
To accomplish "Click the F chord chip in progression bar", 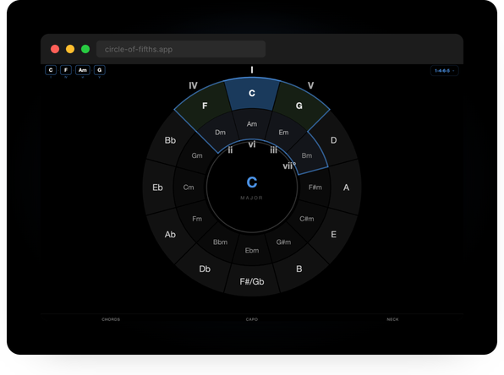I will (66, 70).
